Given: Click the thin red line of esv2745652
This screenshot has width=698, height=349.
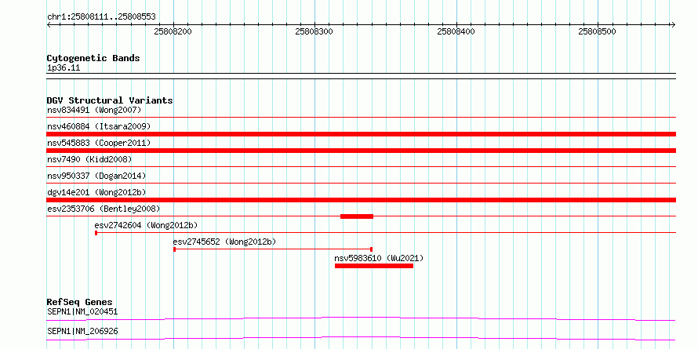Looking at the screenshot, I should coord(273,249).
